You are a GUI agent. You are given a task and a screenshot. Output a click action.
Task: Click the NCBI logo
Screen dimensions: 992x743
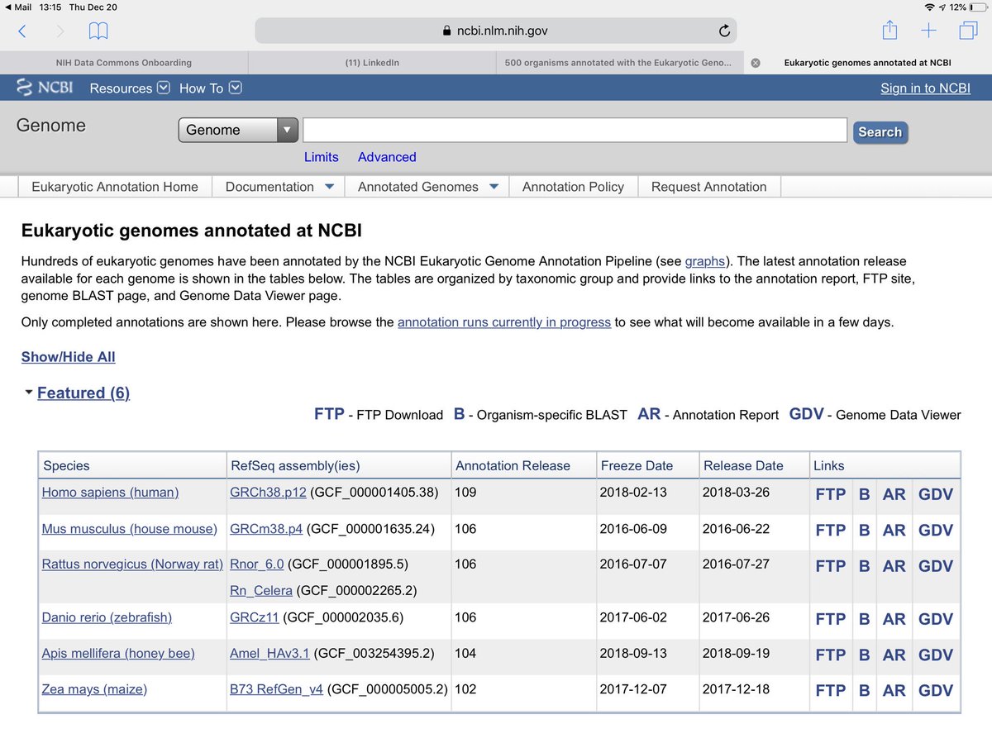click(45, 88)
